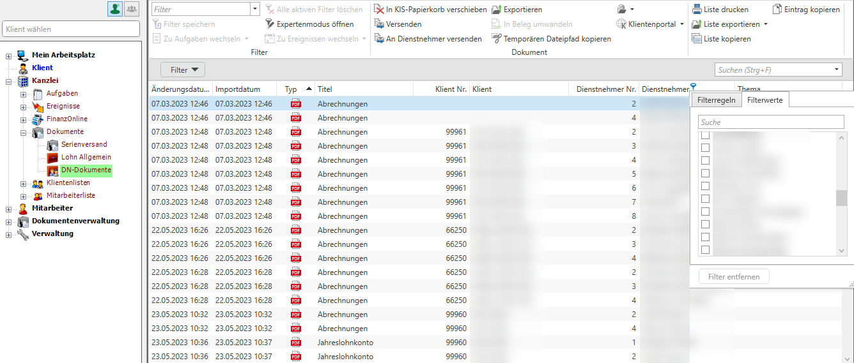Click Temporären Dateipfad kopieren icon
The width and height of the screenshot is (854, 363).
pyautogui.click(x=497, y=39)
